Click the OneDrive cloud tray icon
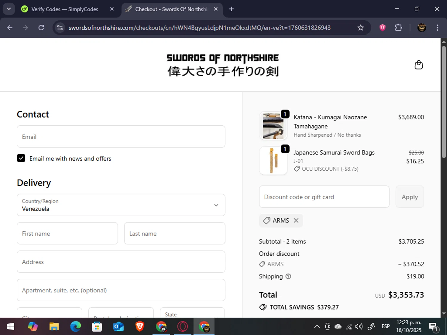 (x=338, y=327)
